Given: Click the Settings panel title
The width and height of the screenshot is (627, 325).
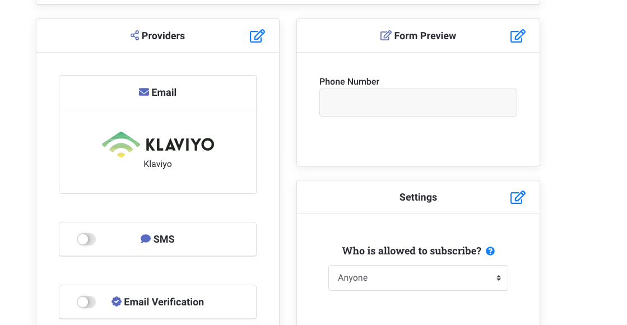Looking at the screenshot, I should [x=418, y=197].
